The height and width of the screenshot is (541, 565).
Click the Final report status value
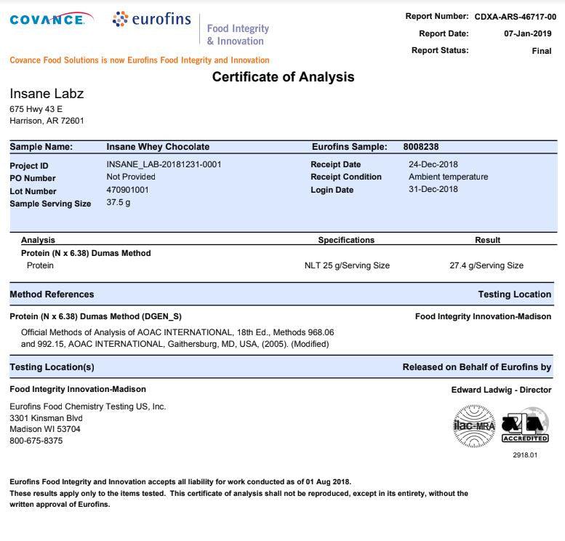tap(542, 51)
